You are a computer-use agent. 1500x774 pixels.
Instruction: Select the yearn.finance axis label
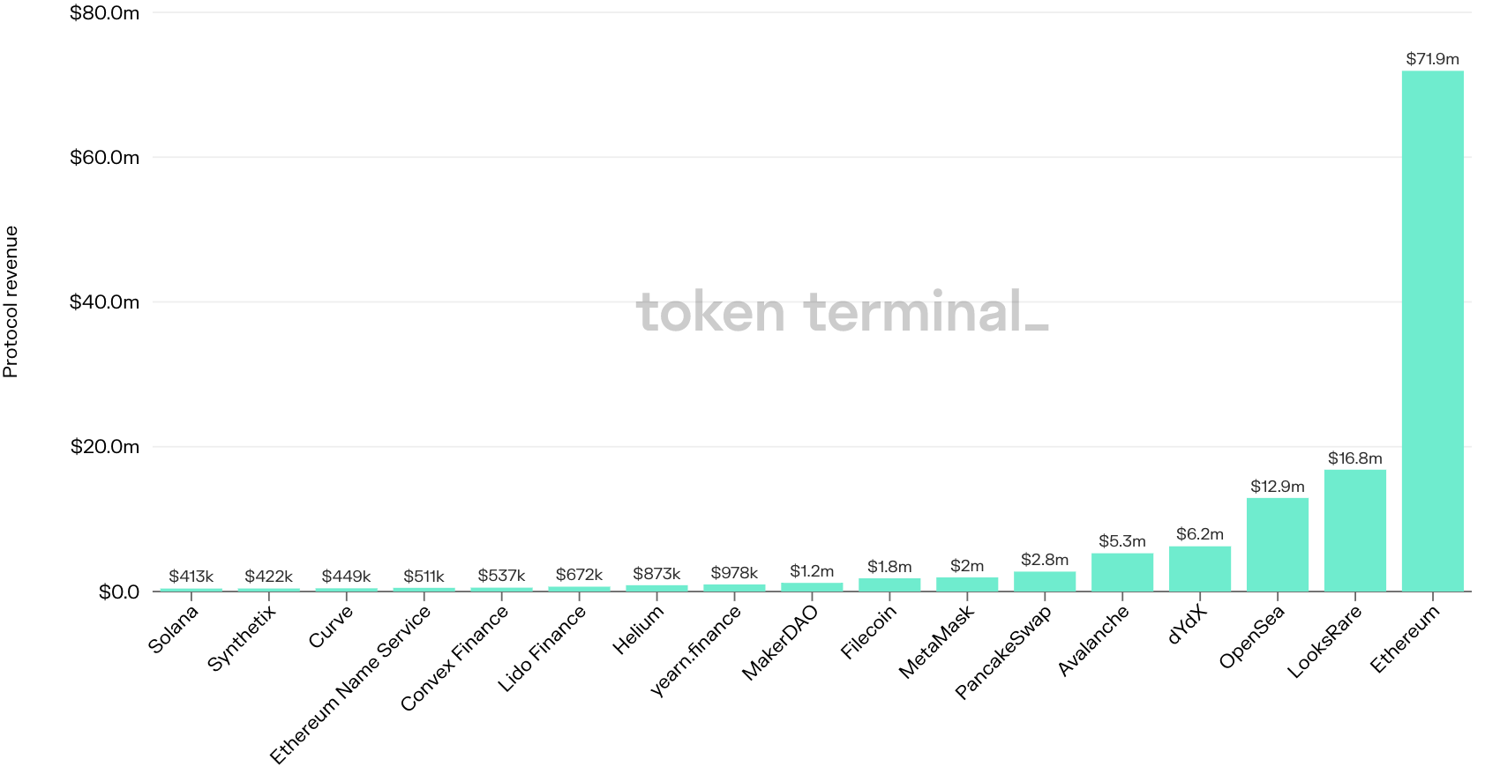click(695, 652)
